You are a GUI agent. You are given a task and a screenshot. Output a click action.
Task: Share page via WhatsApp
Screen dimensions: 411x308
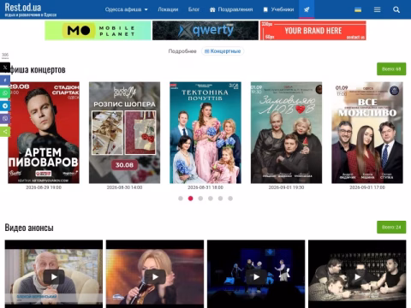point(5,93)
